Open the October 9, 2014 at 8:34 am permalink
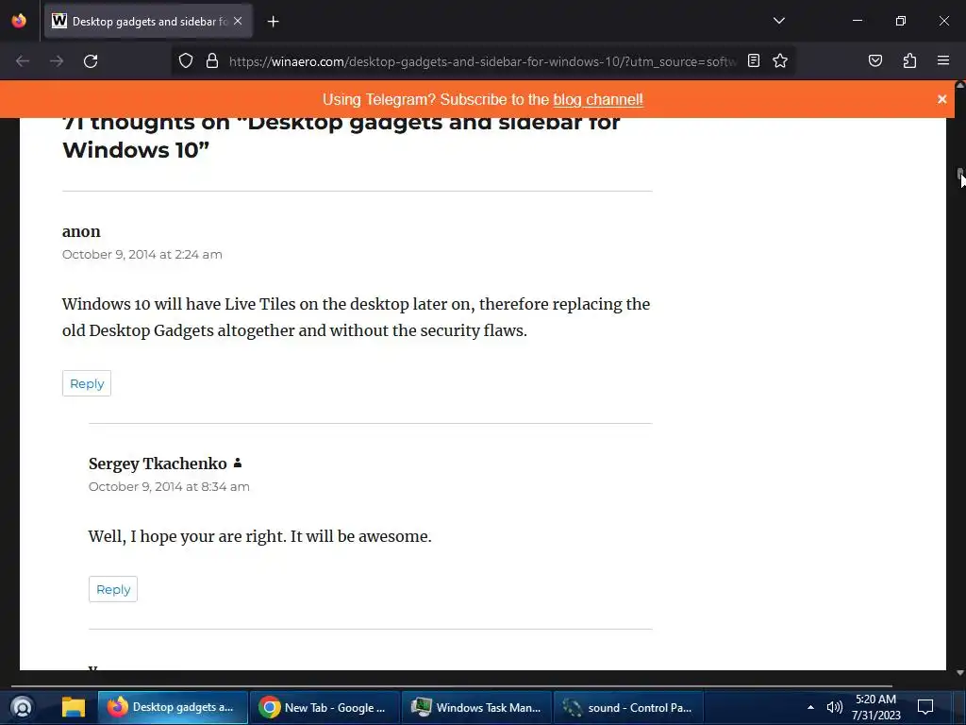The width and height of the screenshot is (966, 725). pyautogui.click(x=169, y=486)
